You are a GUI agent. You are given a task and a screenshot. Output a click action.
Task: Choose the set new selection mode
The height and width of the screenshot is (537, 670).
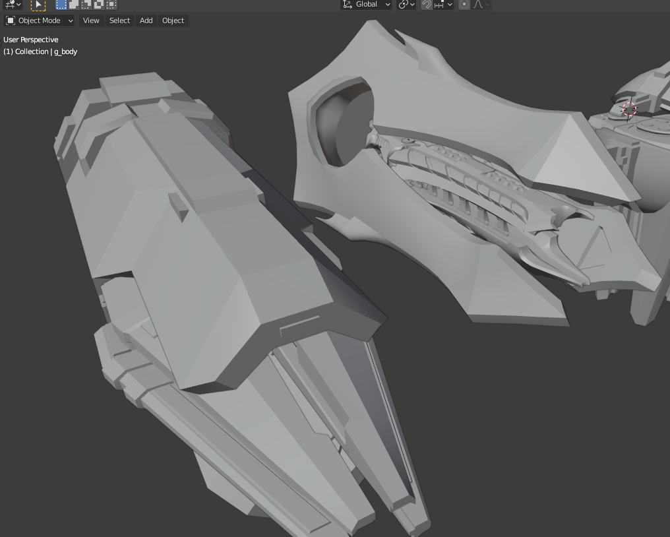click(61, 4)
